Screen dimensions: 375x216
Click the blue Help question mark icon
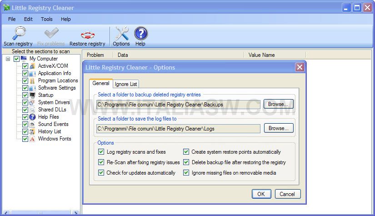click(141, 33)
